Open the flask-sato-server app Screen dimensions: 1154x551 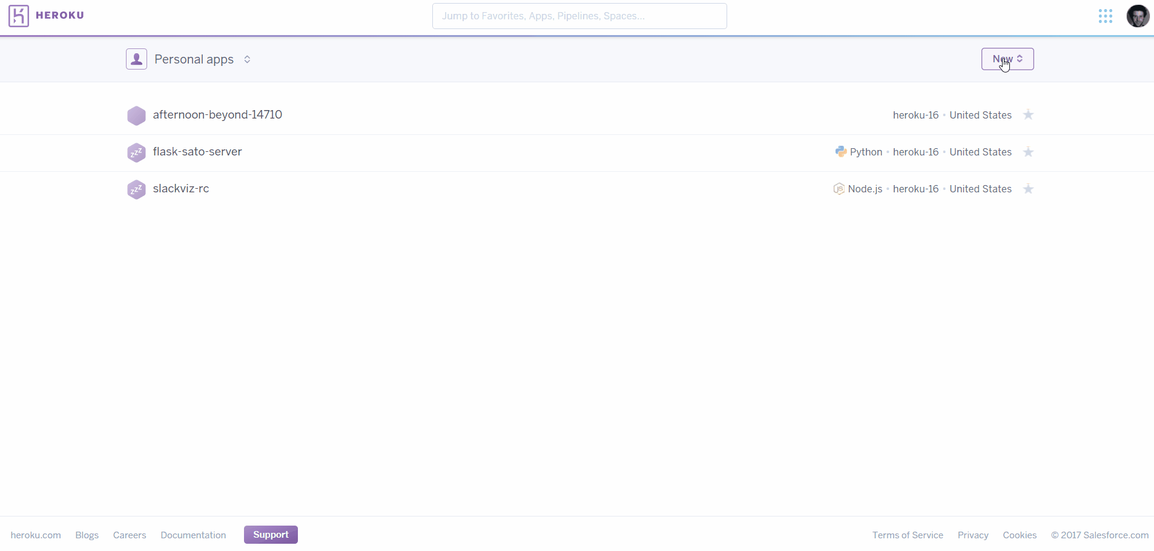pos(198,152)
